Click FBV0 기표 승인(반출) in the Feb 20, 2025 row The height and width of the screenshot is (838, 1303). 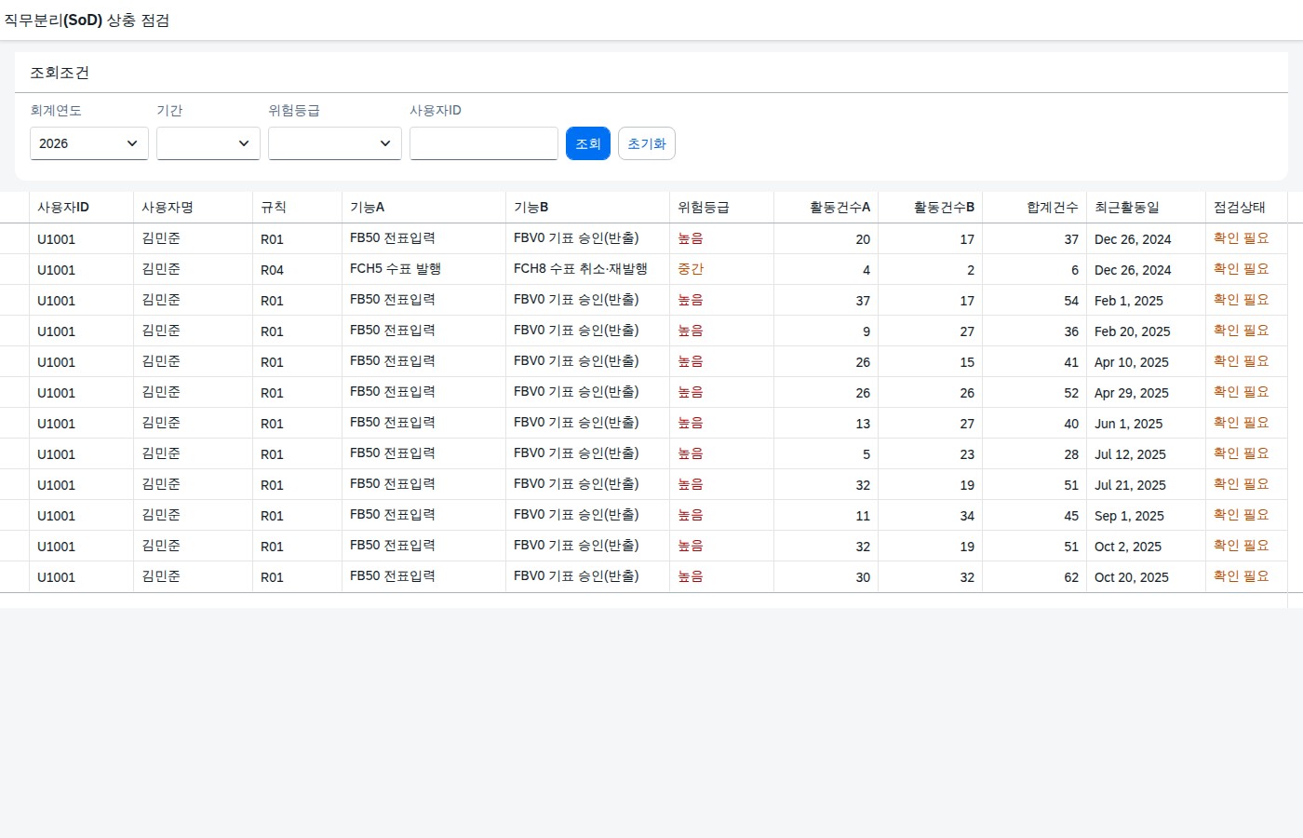click(x=588, y=331)
